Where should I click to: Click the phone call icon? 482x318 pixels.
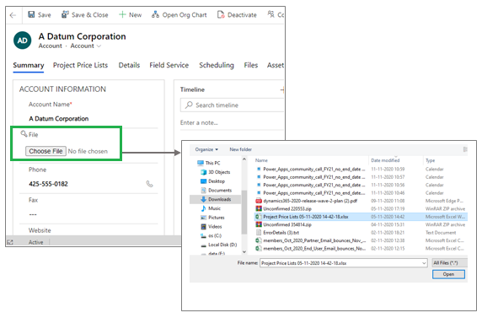(149, 184)
